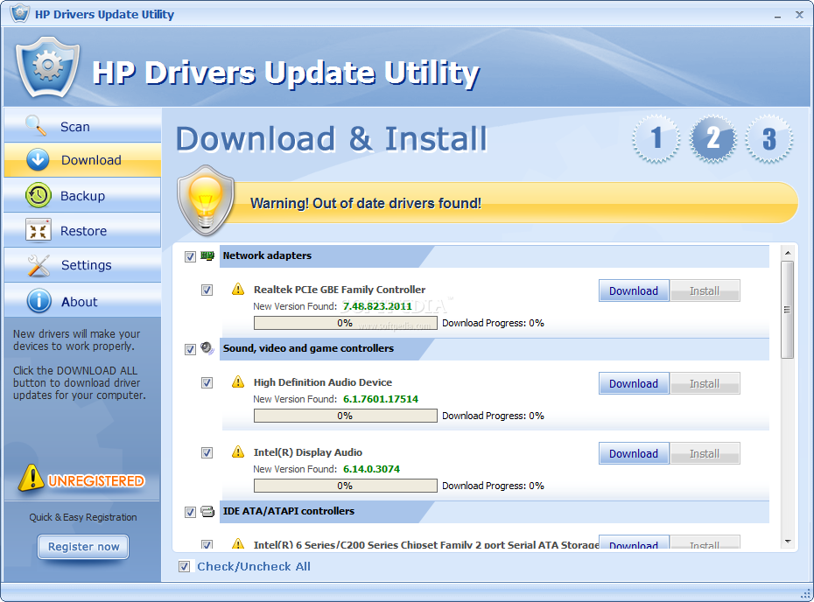Click the High Definition Audio progress bar

click(345, 416)
